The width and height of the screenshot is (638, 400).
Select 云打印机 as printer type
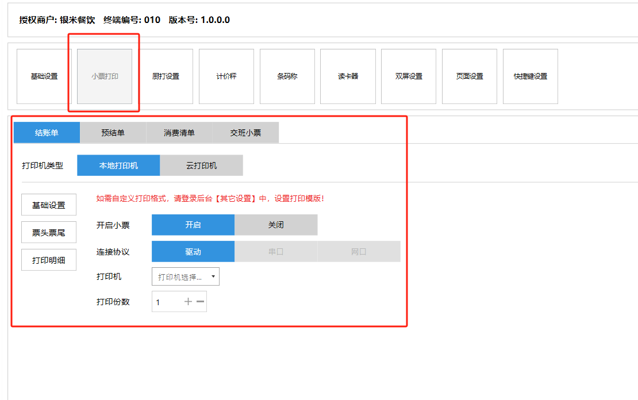(201, 166)
